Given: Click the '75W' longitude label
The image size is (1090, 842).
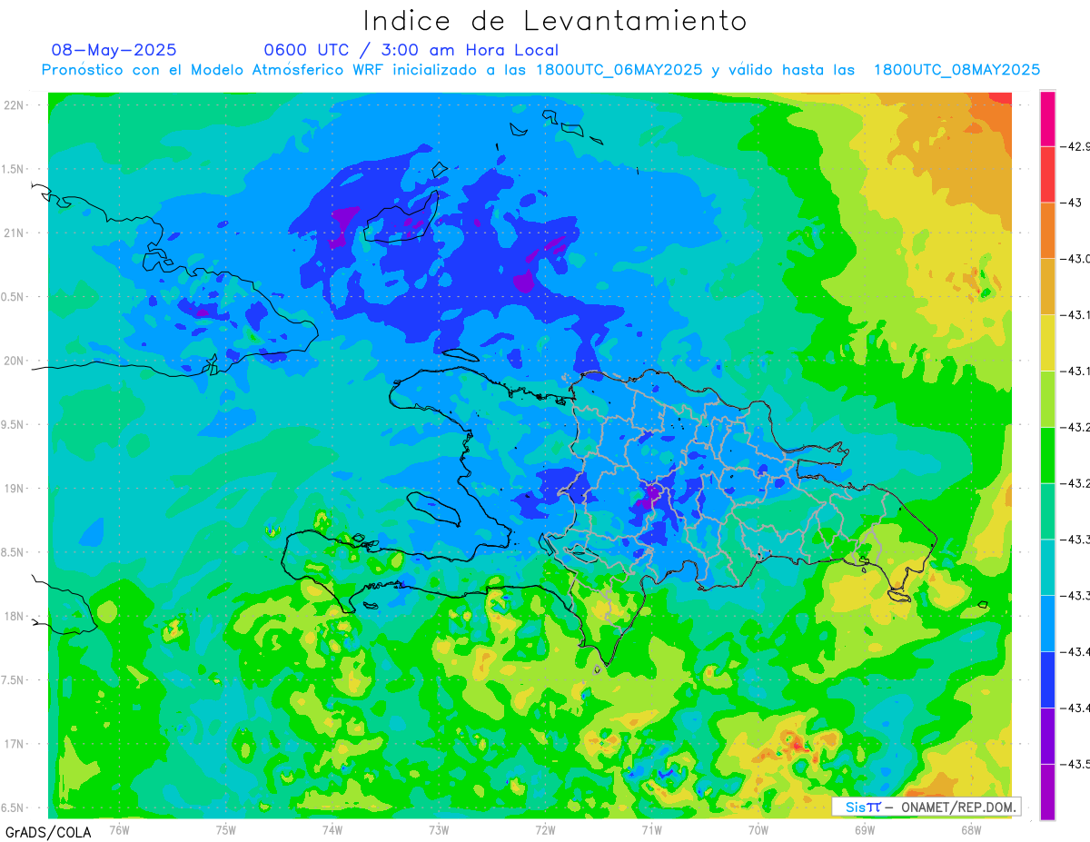Looking at the screenshot, I should tap(226, 829).
